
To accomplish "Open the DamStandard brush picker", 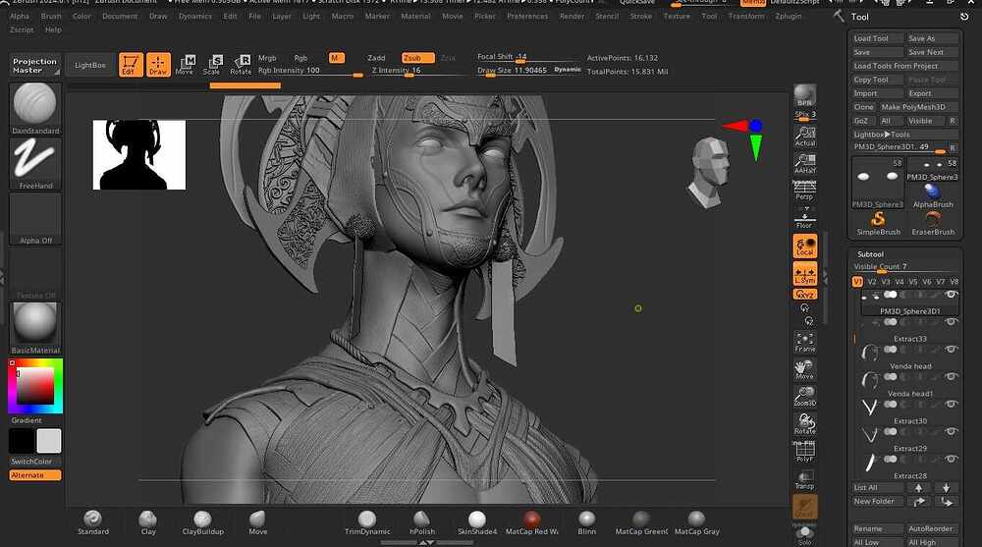I will (35, 108).
